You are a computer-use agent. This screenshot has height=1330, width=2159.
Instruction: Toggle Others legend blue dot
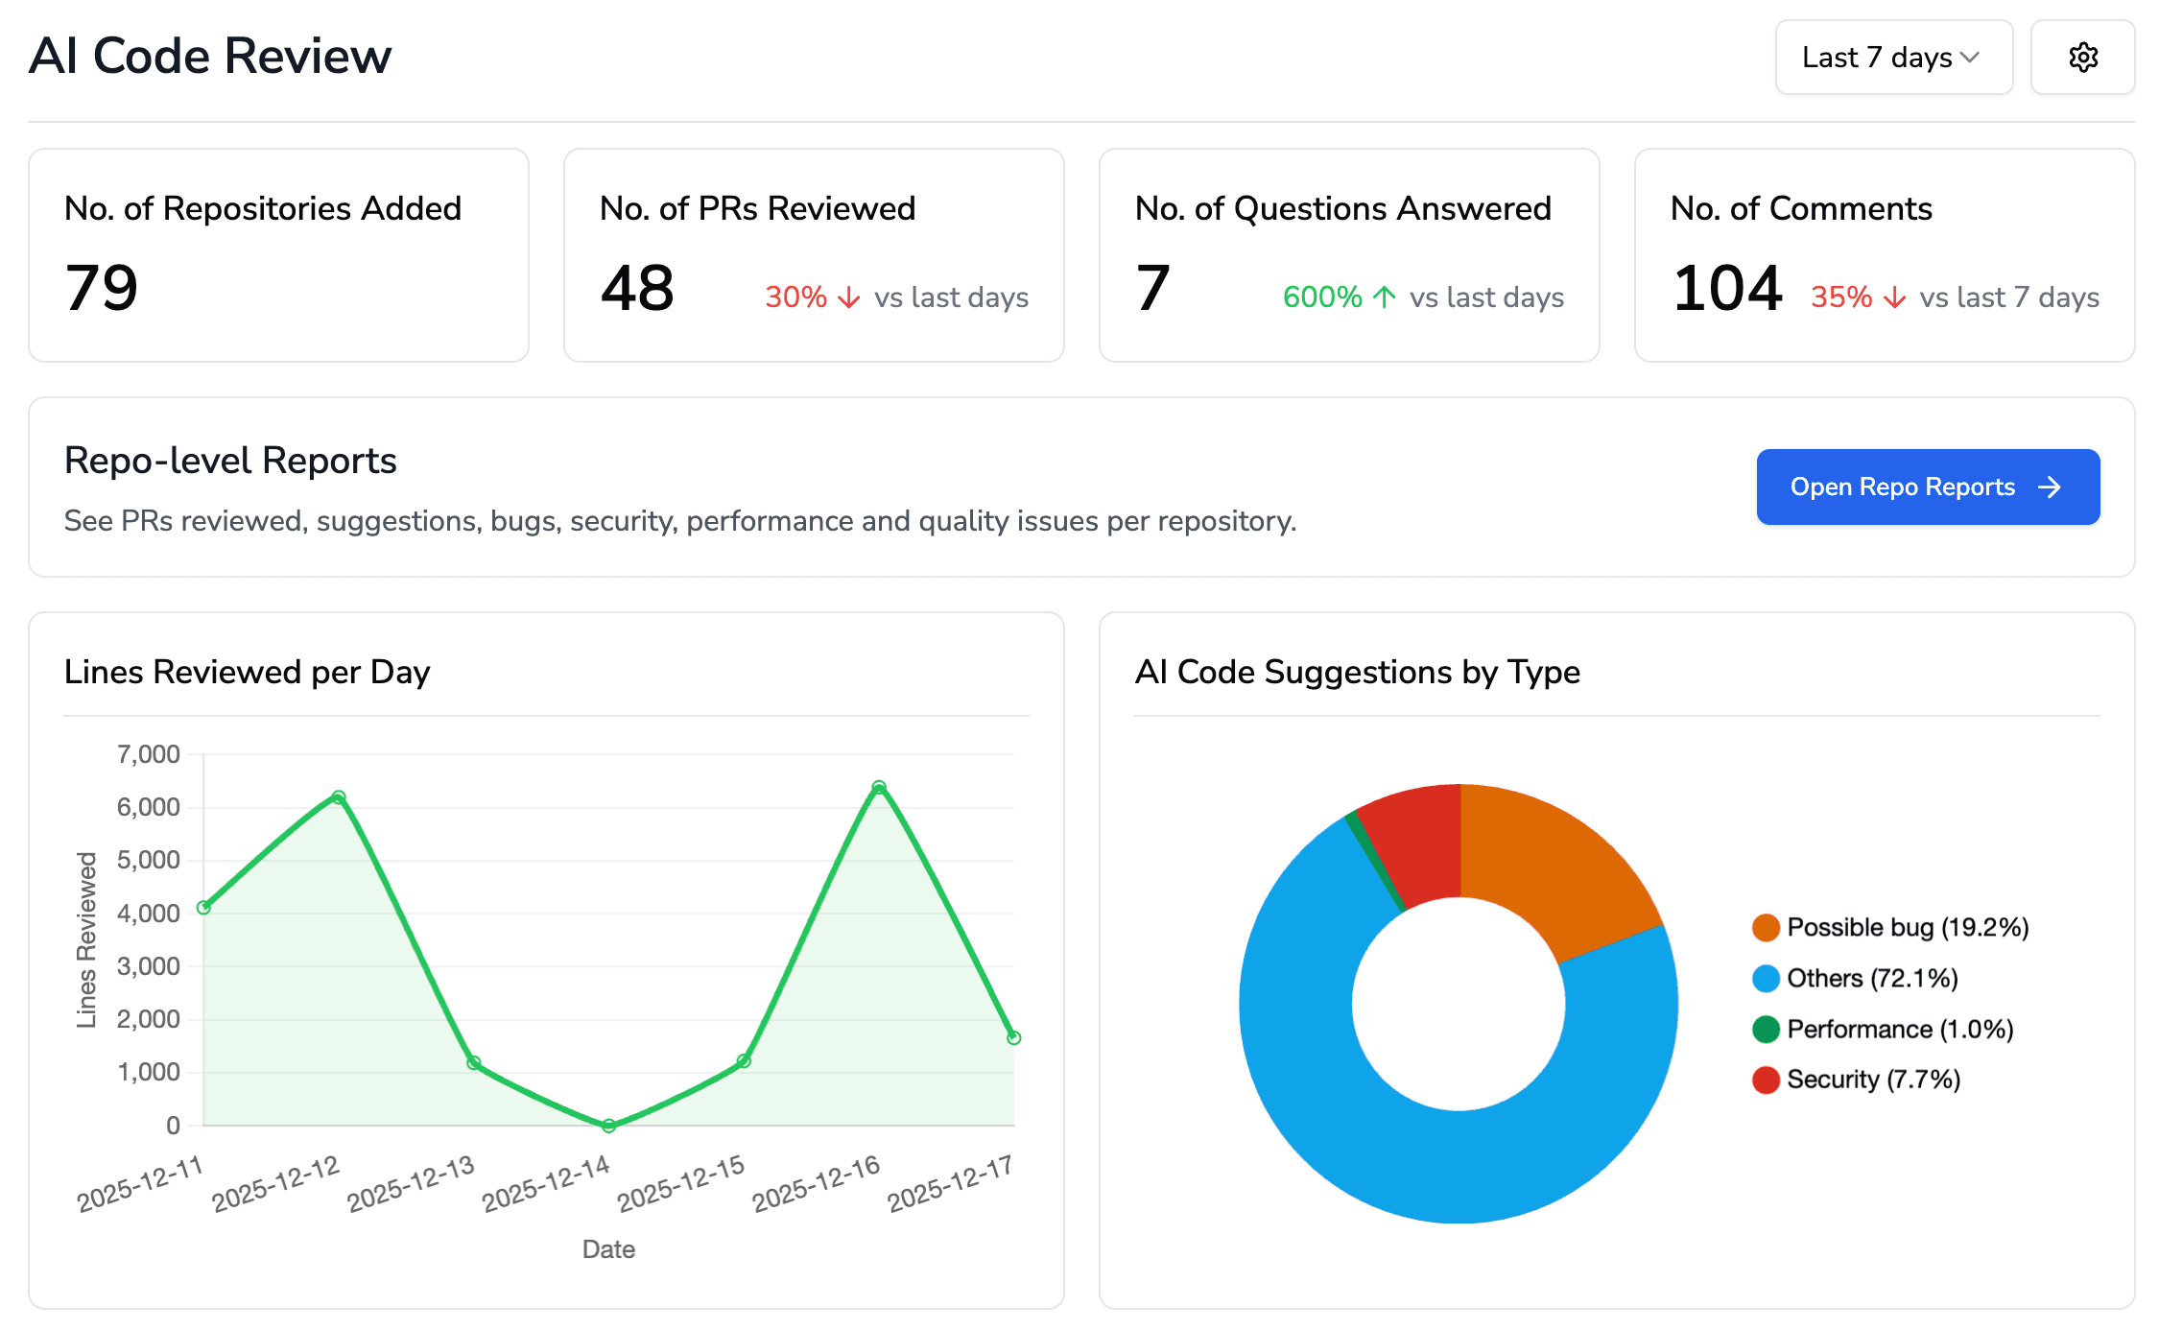(1766, 979)
